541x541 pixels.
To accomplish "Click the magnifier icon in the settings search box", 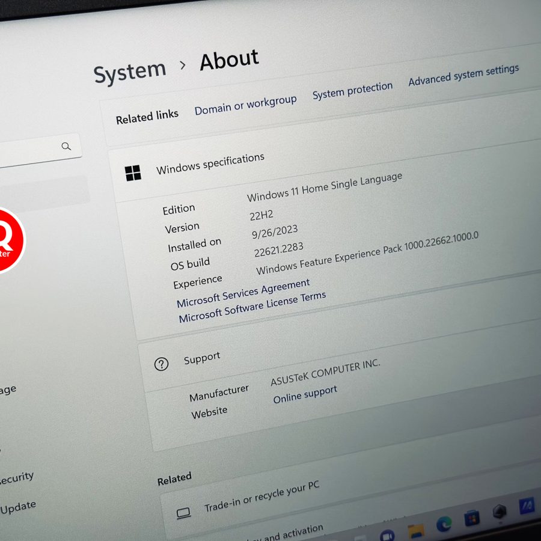I will (66, 146).
